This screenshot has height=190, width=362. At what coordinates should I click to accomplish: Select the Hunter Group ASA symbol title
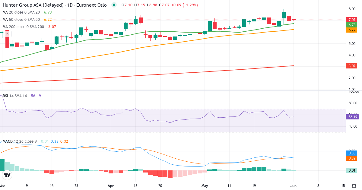54,5
